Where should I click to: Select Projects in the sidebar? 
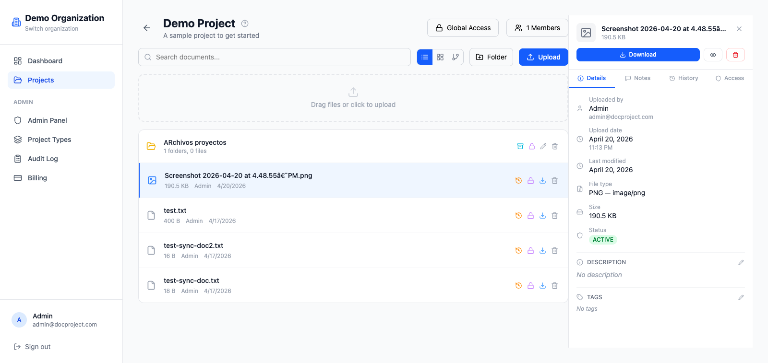pos(61,80)
